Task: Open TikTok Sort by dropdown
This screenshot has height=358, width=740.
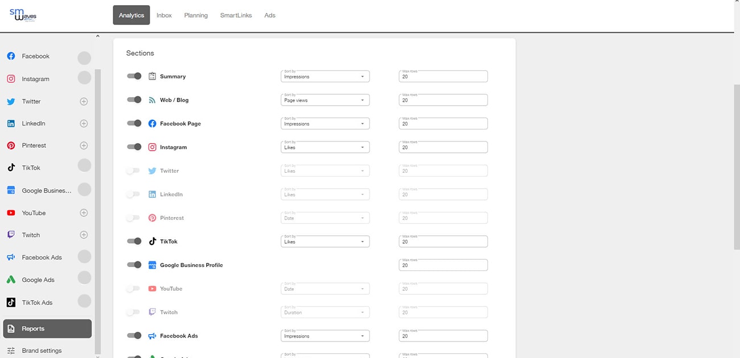Action: (325, 242)
